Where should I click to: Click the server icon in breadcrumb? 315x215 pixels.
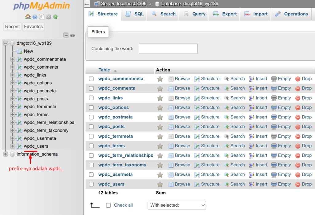coord(97,4)
